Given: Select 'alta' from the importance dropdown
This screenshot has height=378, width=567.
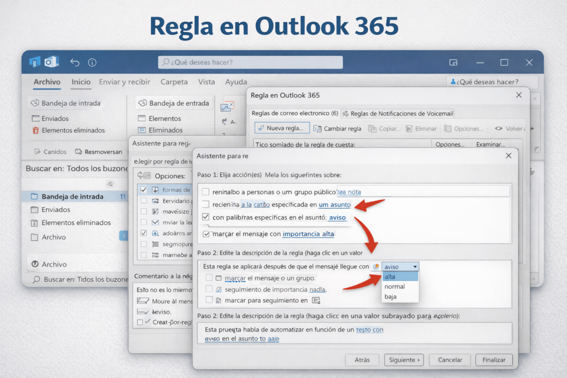Looking at the screenshot, I should coord(391,277).
